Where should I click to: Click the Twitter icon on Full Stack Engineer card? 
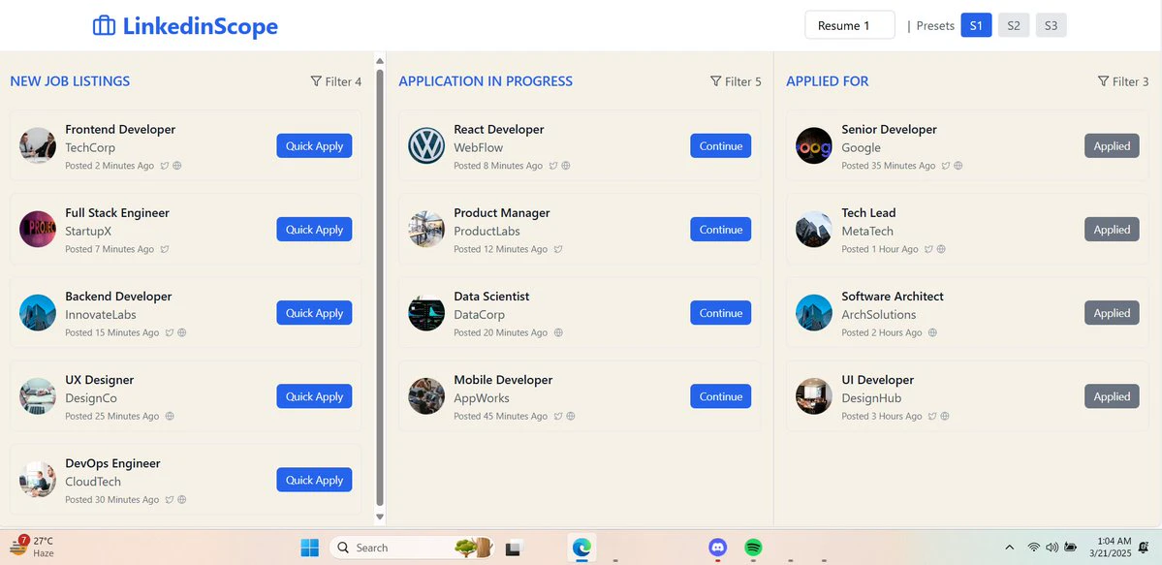165,249
